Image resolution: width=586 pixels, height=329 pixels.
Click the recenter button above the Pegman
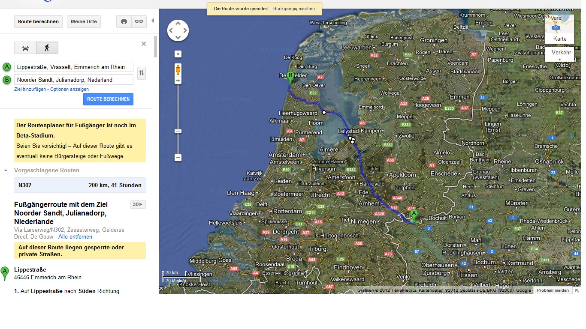click(178, 54)
